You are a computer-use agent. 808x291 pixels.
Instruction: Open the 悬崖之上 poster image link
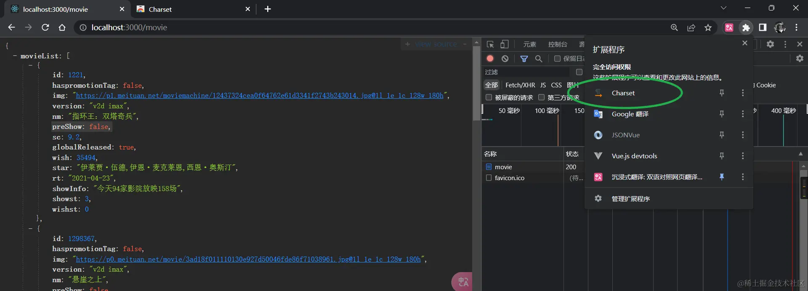[x=248, y=260]
